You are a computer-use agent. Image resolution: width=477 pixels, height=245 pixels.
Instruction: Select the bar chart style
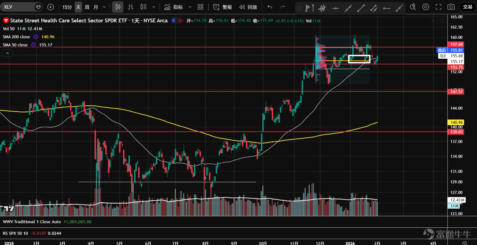131,7
